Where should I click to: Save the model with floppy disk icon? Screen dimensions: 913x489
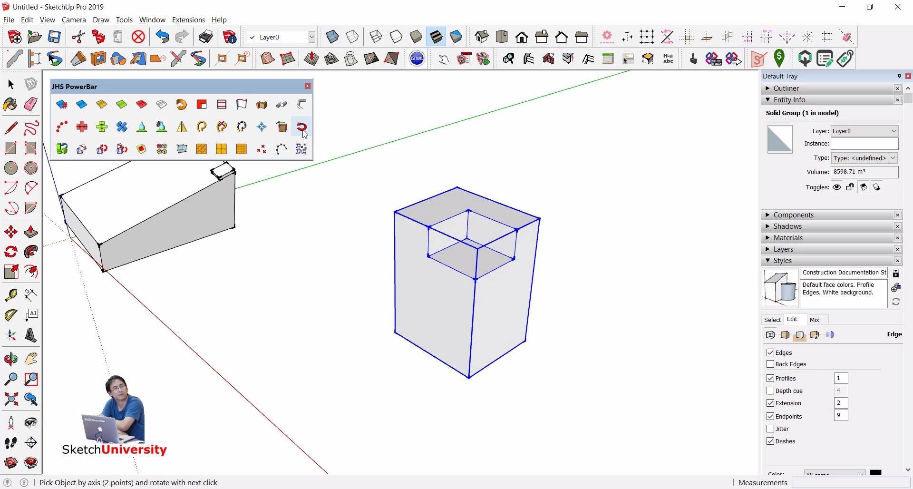point(54,37)
